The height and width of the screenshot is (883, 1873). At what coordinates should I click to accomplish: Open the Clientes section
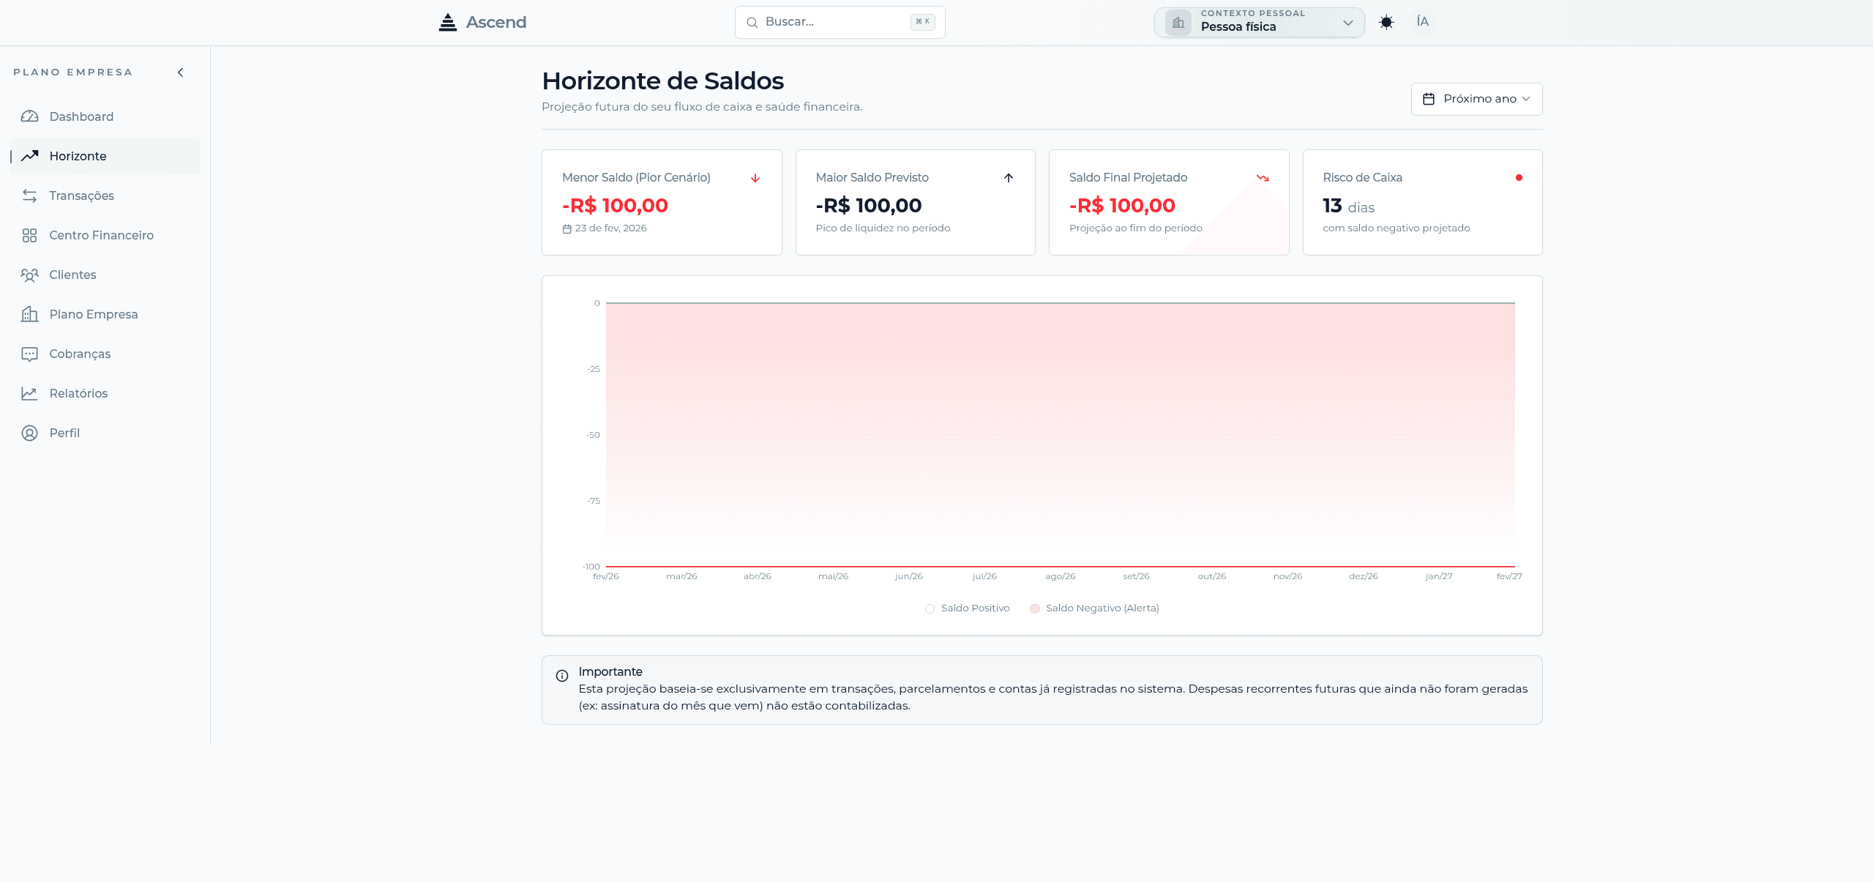tap(72, 275)
